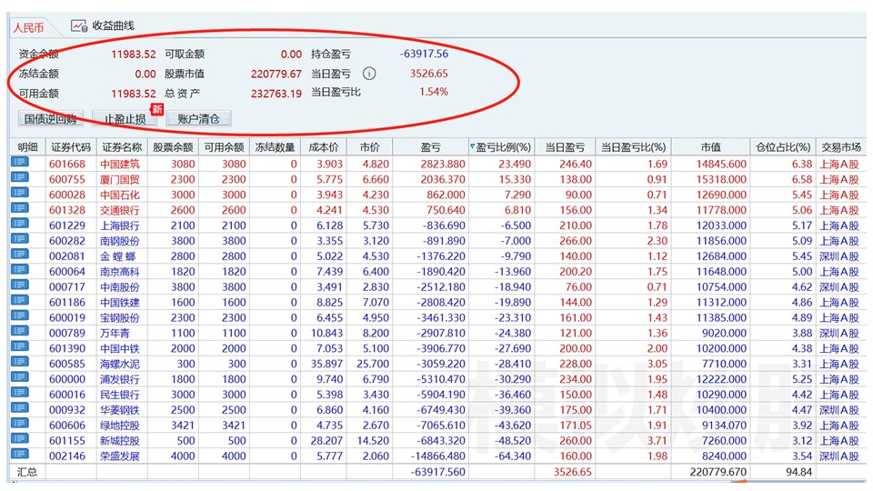Open details icon for 中国建筑 row

19,162
